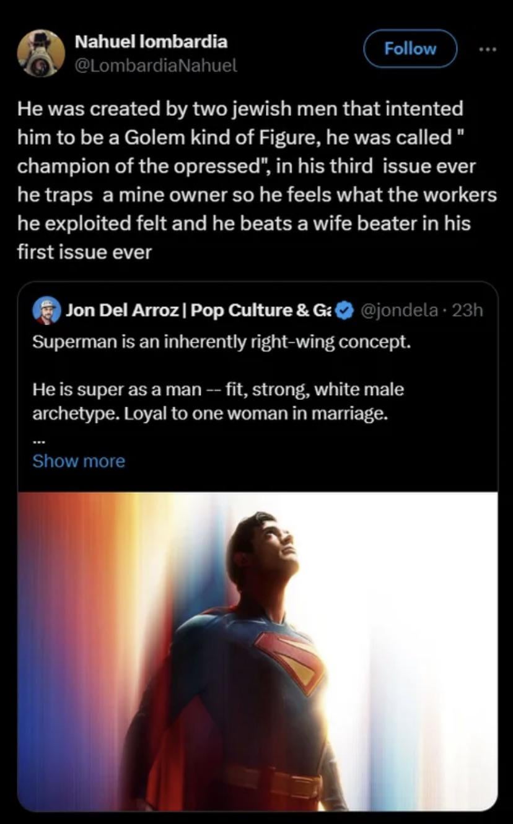Screen dimensions: 513x824
Task: Click the 23h timestamp
Action: click(x=470, y=310)
